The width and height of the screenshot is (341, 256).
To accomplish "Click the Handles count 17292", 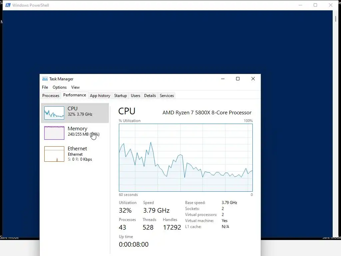I will pyautogui.click(x=172, y=227).
